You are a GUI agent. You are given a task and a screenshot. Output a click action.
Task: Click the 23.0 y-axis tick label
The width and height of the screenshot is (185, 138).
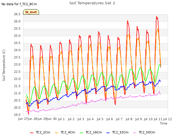17,64
